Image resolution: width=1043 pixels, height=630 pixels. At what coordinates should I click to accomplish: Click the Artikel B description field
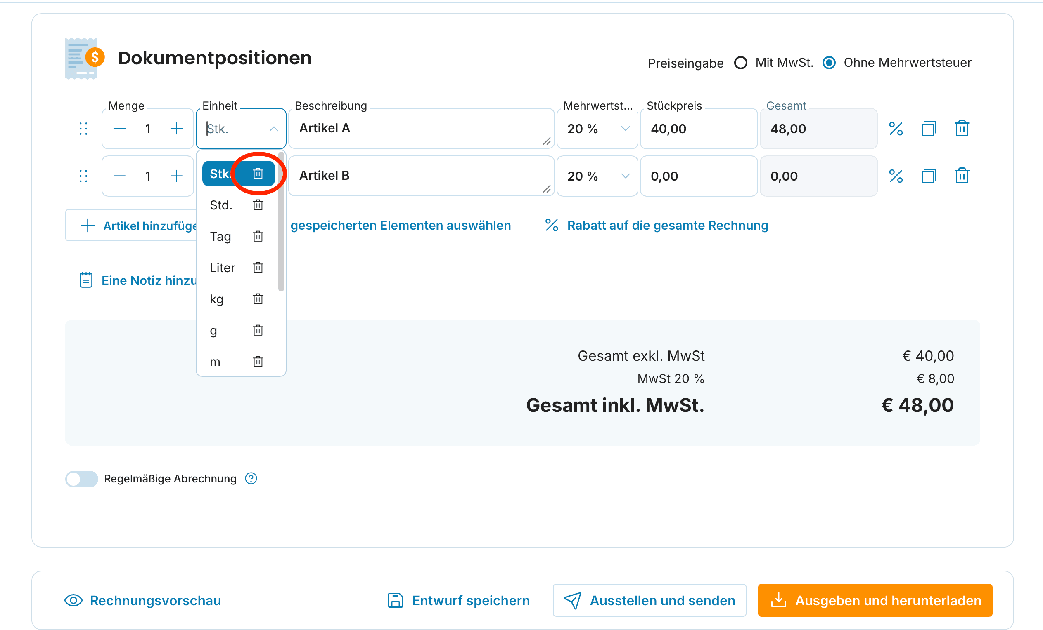click(421, 176)
